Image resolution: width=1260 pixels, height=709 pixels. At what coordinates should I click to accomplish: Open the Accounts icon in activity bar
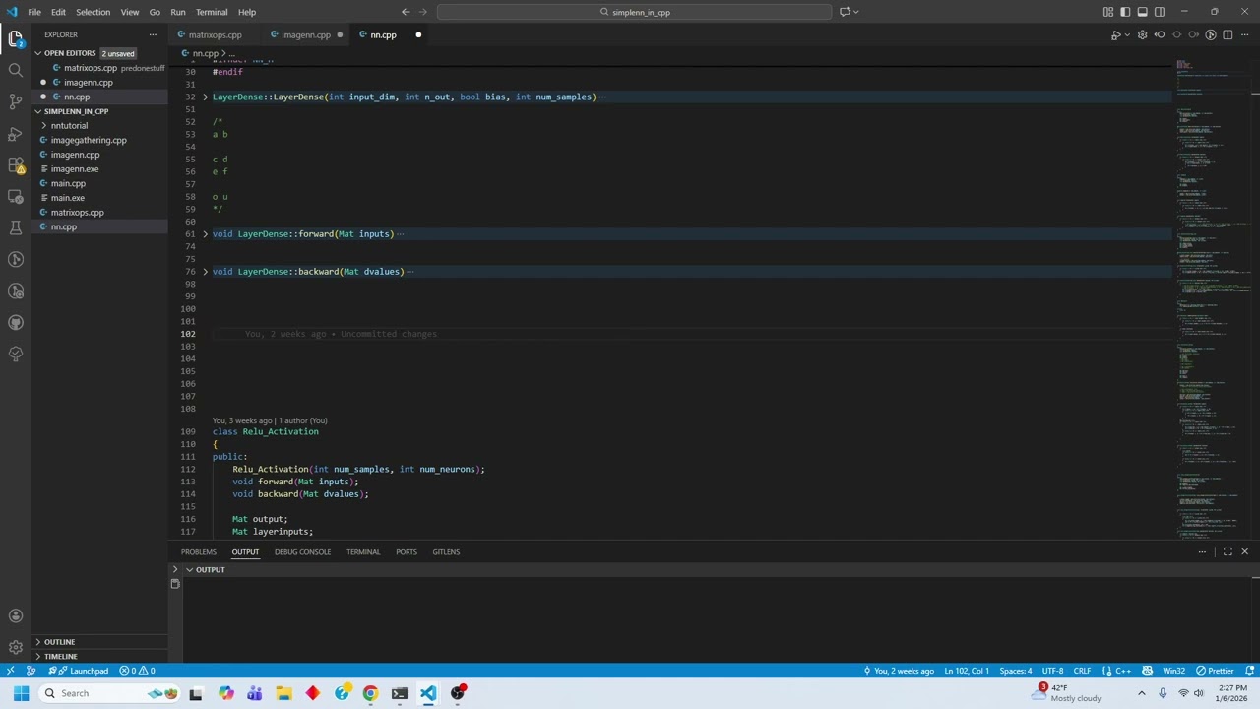(15, 615)
